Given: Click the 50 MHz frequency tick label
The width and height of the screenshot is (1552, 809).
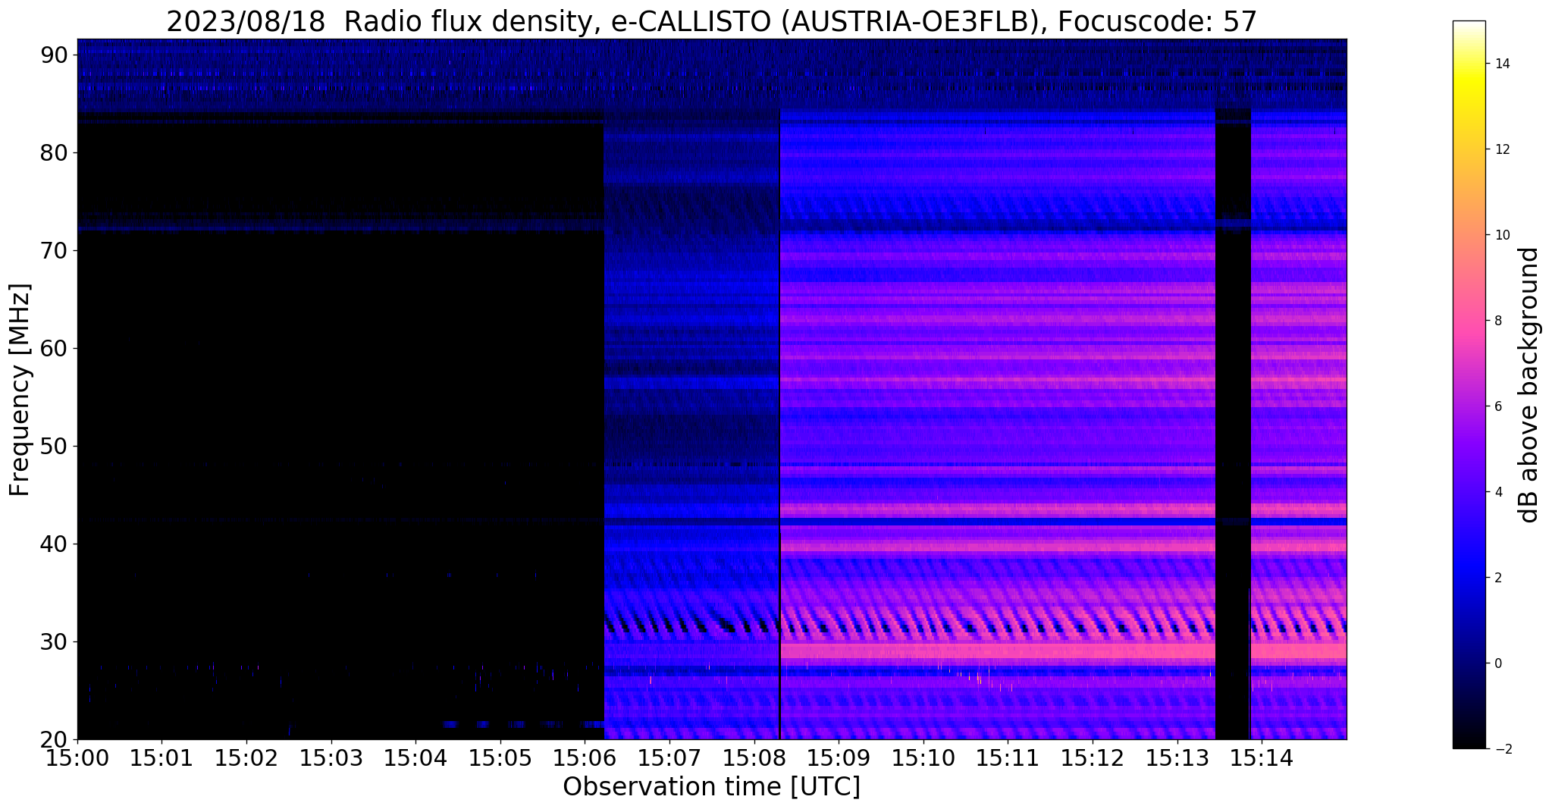Looking at the screenshot, I should coord(54,446).
